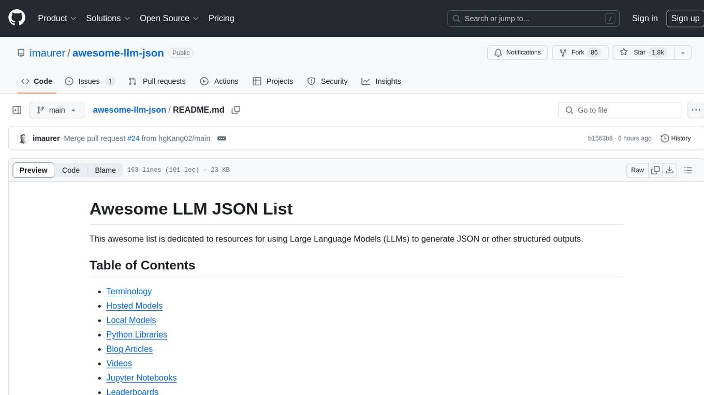This screenshot has width=704, height=395.
Task: Jump to the Jupyter Notebooks section
Action: (x=141, y=378)
